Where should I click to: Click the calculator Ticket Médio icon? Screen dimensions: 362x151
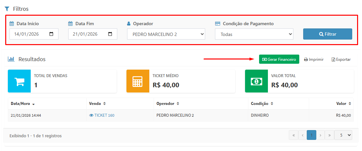(x=138, y=81)
